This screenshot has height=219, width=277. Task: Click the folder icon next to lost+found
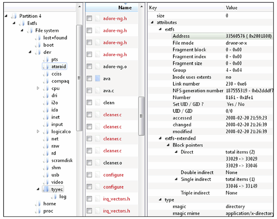(x=38, y=38)
